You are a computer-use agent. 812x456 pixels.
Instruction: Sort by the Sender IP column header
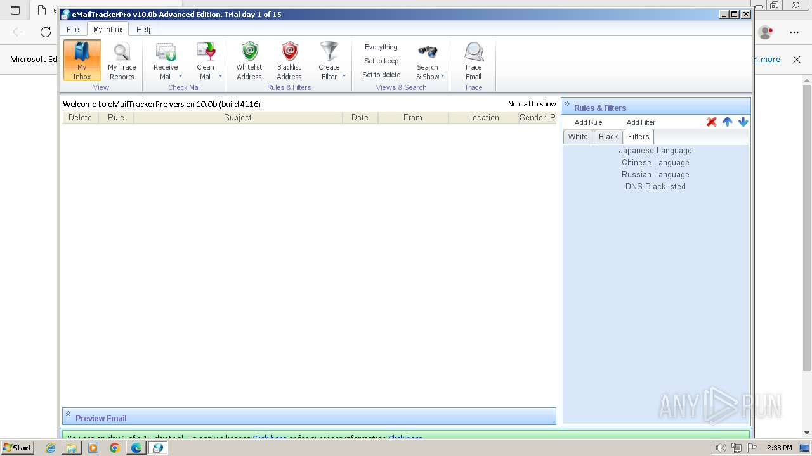point(537,118)
